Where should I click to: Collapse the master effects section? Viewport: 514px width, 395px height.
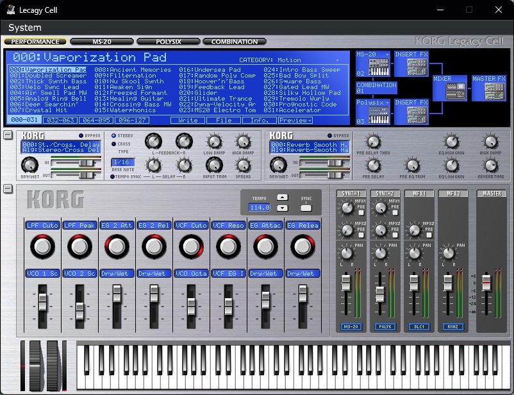coord(8,135)
